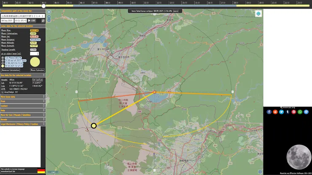Click the German flag icon
Screen dimensions: 312x175
pyautogui.click(x=41, y=171)
